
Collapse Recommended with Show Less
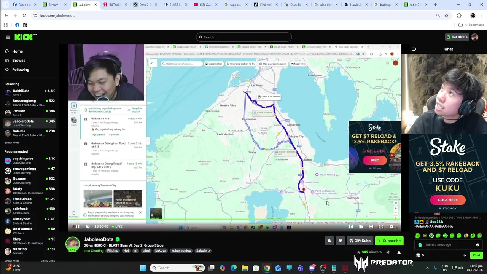(x=48, y=261)
